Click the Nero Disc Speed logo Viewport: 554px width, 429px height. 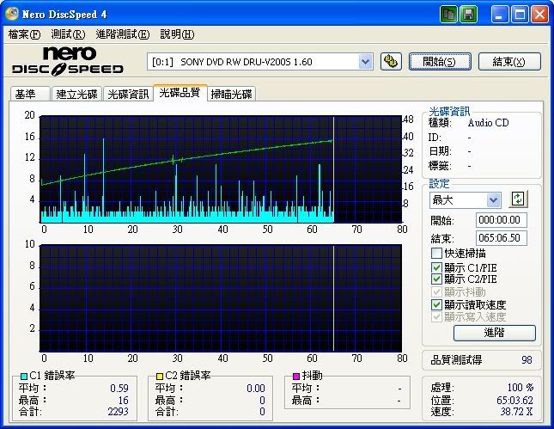(x=68, y=61)
